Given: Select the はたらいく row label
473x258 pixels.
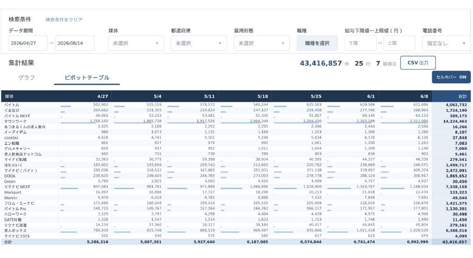Looking at the screenshot, I should [x=13, y=165].
